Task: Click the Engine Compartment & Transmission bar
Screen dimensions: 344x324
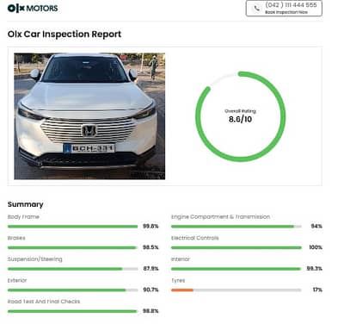Action: pyautogui.click(x=236, y=227)
